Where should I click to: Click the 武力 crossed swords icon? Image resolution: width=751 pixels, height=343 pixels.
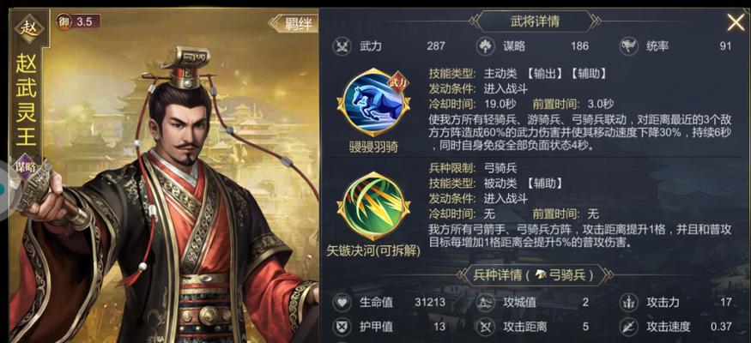(x=342, y=46)
